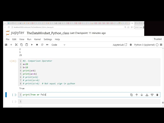The width and height of the screenshot is (164, 123).
Task: Restart the kernel circular arrow icon
Action: point(42,45)
